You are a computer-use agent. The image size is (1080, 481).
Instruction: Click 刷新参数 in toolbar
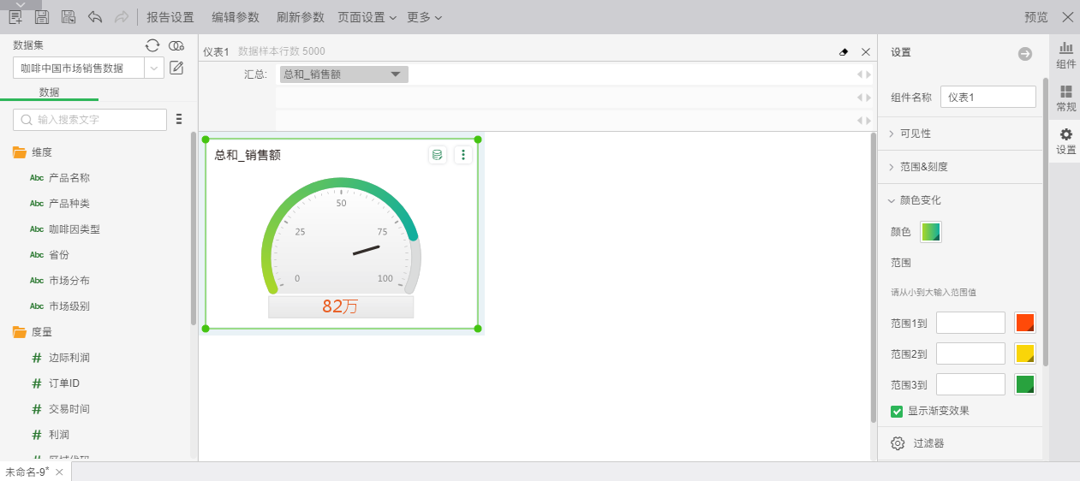click(301, 17)
